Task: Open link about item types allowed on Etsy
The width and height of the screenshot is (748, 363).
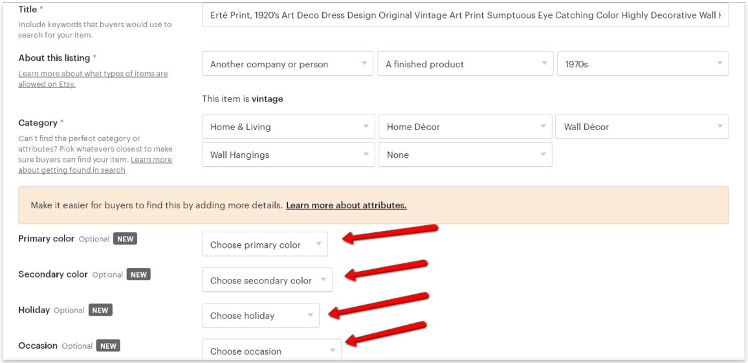Action: tap(93, 79)
